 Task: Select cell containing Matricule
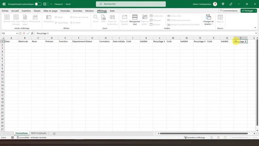25,41
